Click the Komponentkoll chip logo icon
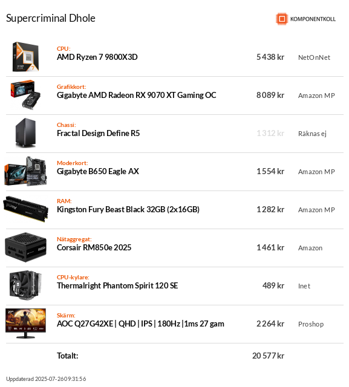This screenshot has width=349, height=387. (282, 19)
